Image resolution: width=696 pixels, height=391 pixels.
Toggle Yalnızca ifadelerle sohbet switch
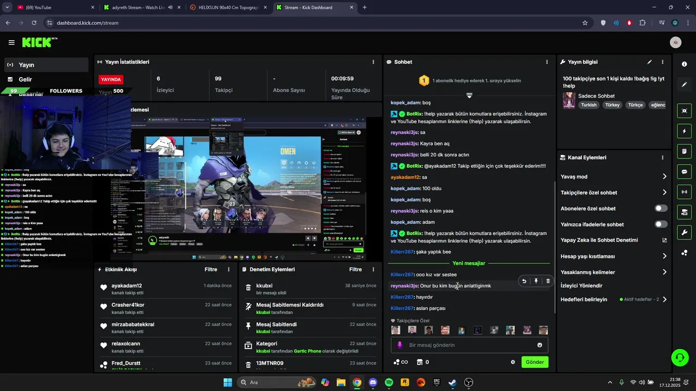click(661, 224)
